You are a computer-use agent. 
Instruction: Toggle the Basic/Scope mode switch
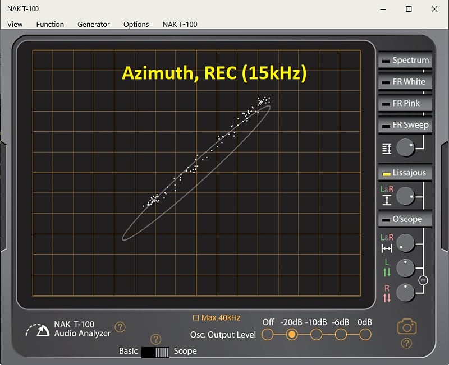pos(155,353)
